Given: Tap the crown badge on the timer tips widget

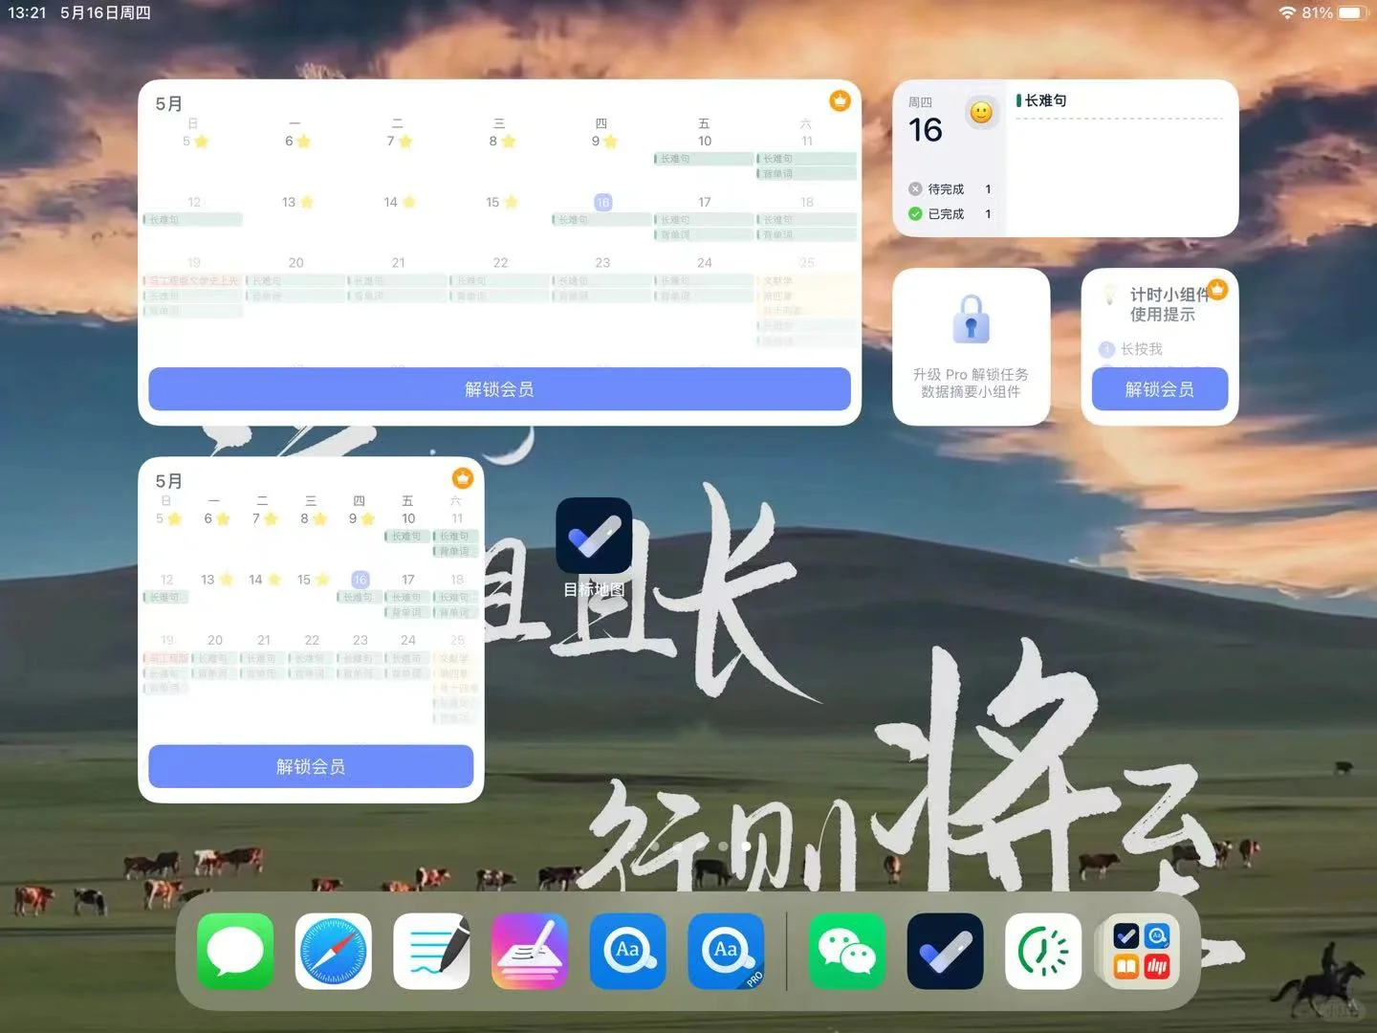Looking at the screenshot, I should click(x=1216, y=288).
